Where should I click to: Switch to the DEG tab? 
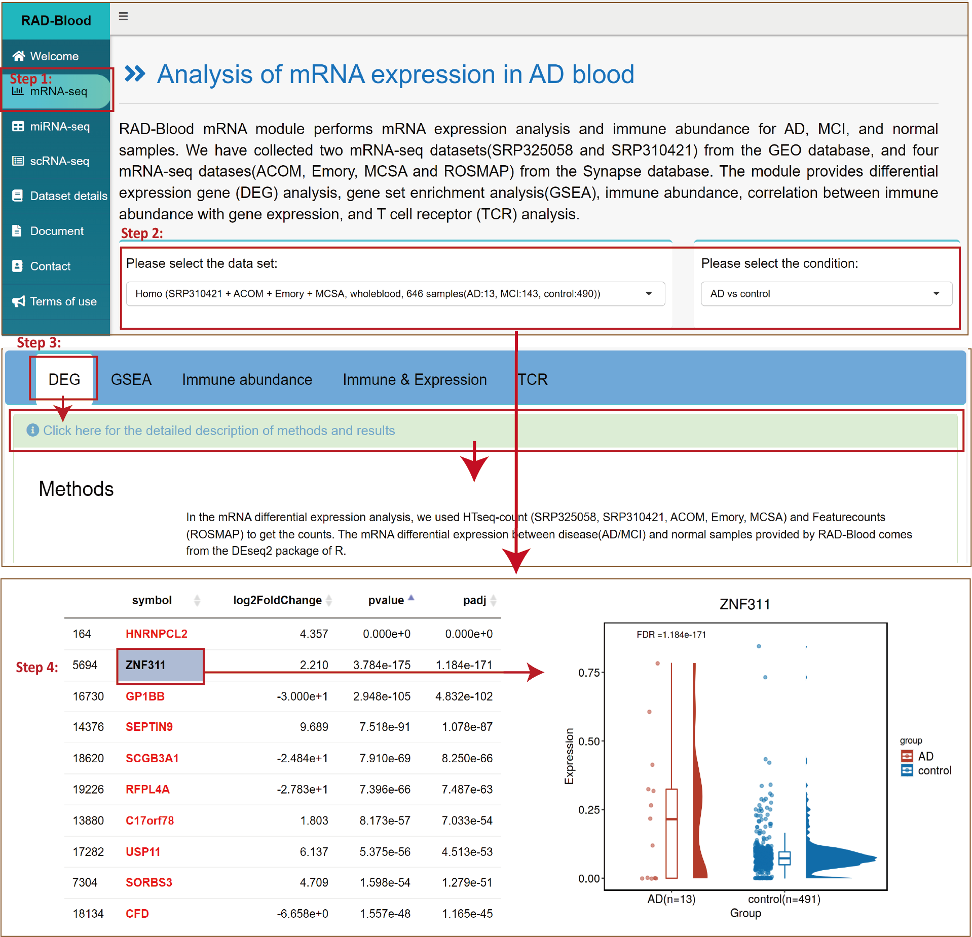click(64, 379)
